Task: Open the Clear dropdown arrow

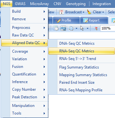Action: coord(103,12)
